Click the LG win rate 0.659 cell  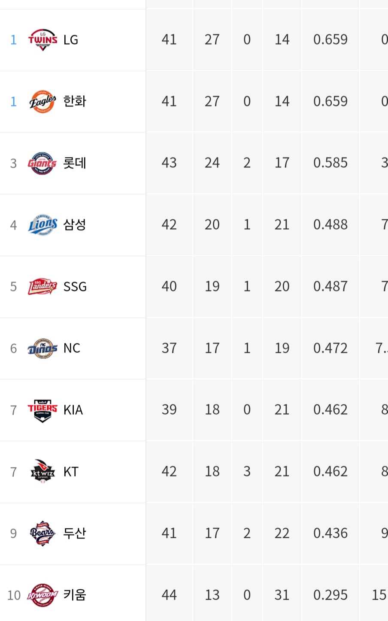[330, 40]
